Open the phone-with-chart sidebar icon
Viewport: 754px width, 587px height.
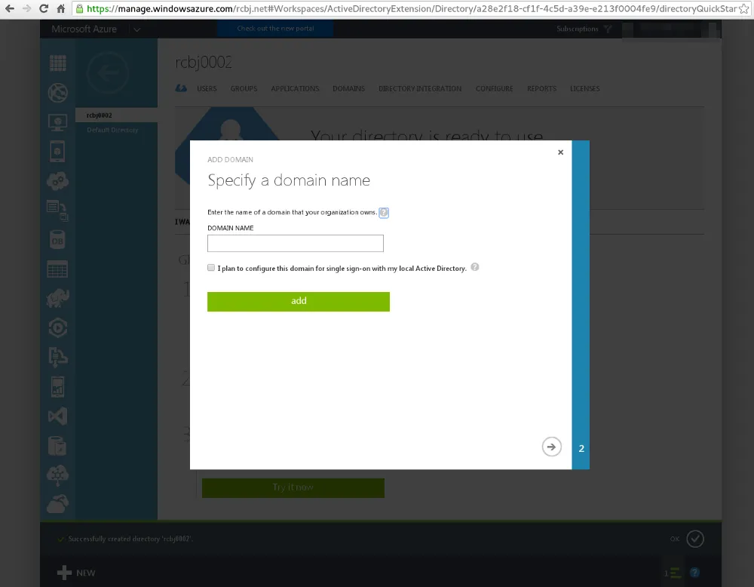(x=58, y=387)
